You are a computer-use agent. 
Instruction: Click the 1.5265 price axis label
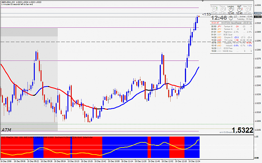click(258, 68)
